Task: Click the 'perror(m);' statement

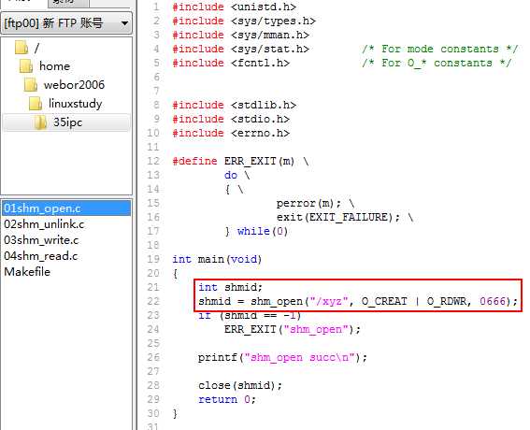Action: [308, 203]
